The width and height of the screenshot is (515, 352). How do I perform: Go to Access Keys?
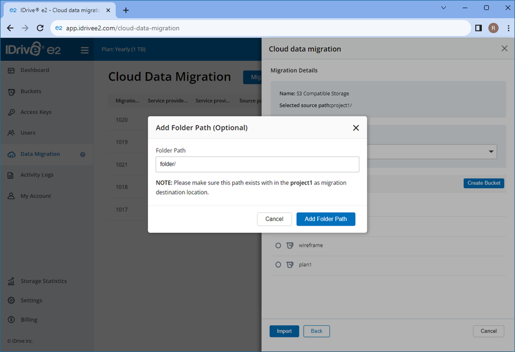pos(36,112)
